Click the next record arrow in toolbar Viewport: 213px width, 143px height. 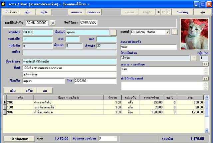pos(164,12)
